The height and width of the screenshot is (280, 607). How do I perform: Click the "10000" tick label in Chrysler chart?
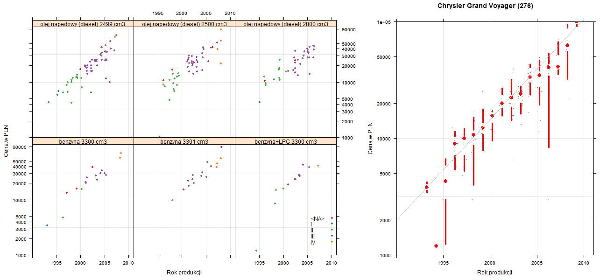pos(384,138)
